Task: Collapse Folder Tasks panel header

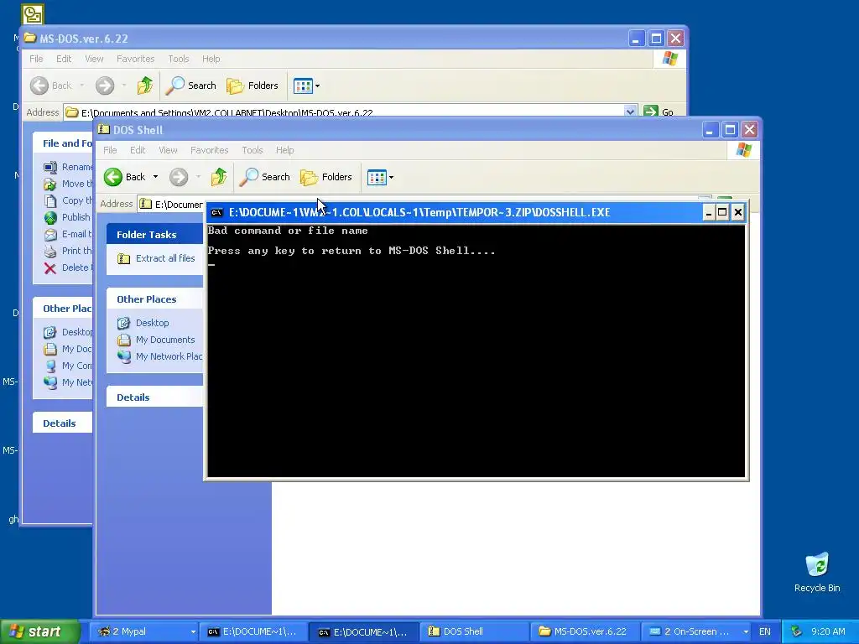Action: click(x=154, y=235)
